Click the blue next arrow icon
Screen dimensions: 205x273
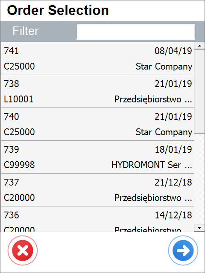coord(183,250)
